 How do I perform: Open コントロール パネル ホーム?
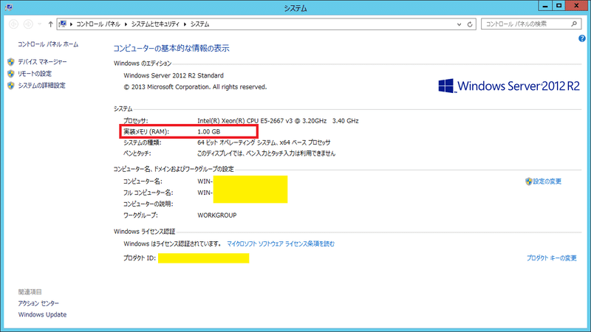point(48,44)
